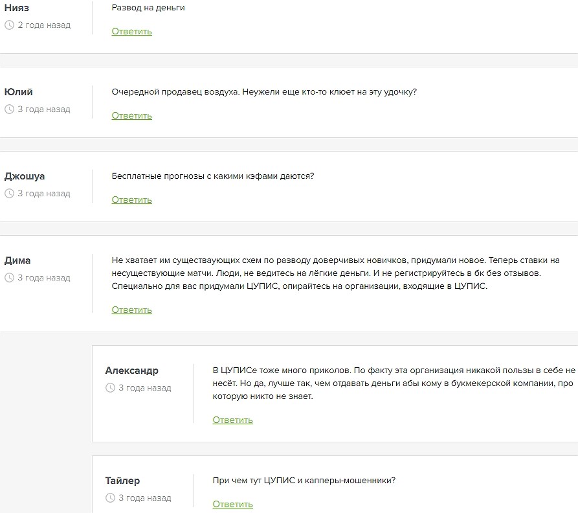578x513 pixels.
Task: Click the author name Тайлер
Action: (x=122, y=481)
